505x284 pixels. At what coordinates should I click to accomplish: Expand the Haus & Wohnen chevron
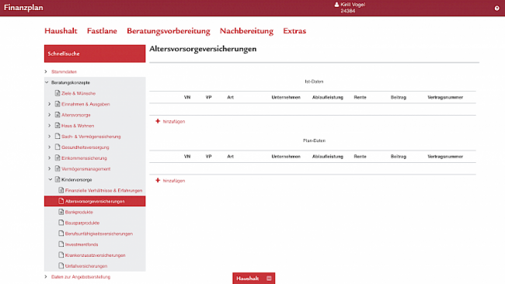(49, 126)
